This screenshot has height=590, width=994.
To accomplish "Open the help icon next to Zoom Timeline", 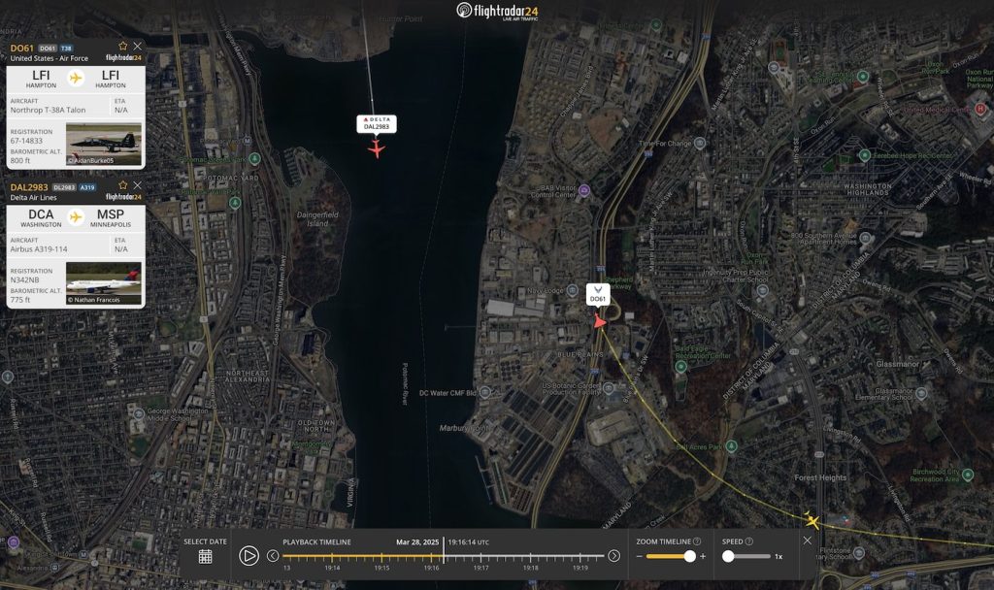I will click(697, 541).
